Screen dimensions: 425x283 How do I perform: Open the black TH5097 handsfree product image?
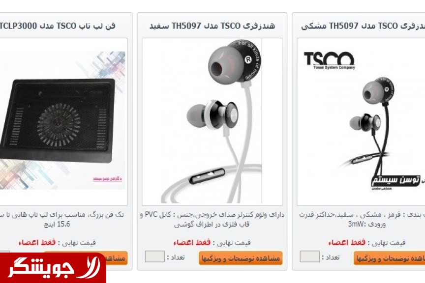[361, 121]
